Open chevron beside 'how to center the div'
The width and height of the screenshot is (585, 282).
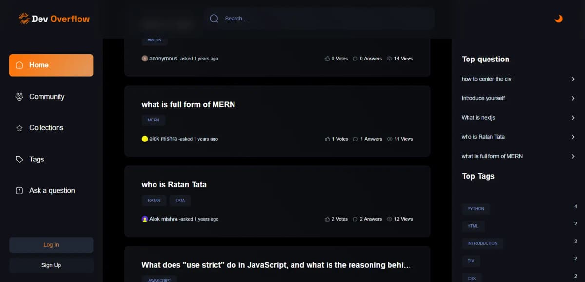click(x=573, y=79)
